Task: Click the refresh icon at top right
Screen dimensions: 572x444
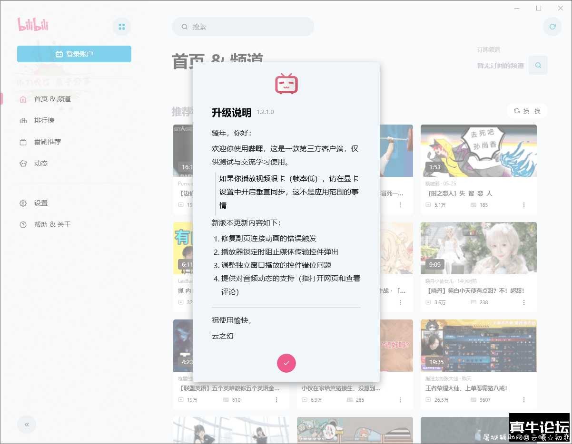Action: 552,27
